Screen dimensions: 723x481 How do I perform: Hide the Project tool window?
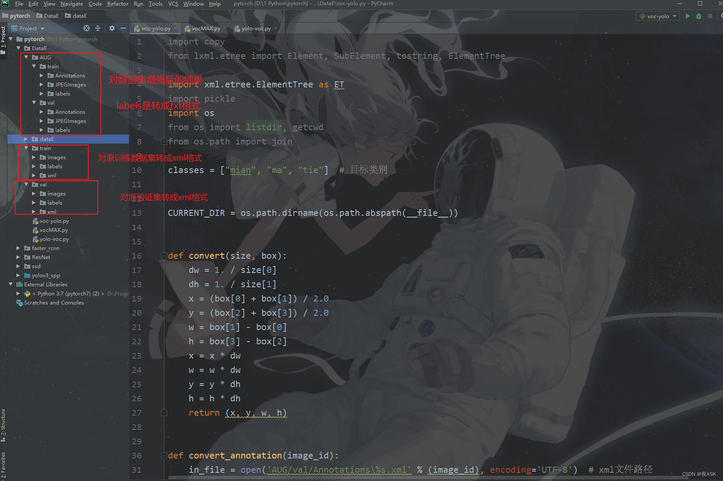[123, 28]
